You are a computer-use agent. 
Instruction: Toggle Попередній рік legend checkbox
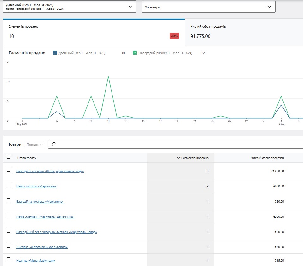(x=135, y=53)
